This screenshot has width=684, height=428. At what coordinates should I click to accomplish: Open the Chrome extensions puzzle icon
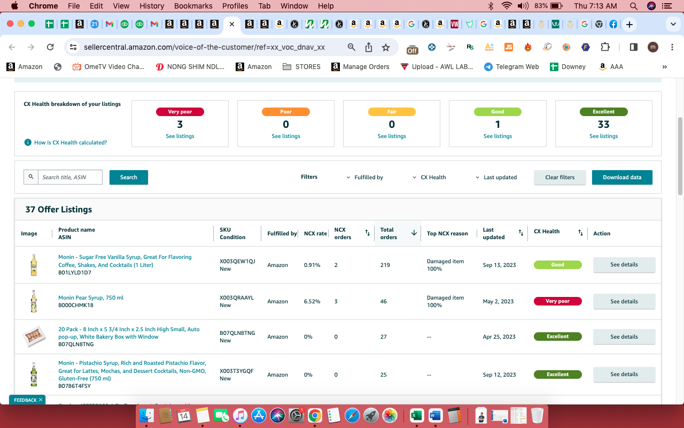(605, 47)
